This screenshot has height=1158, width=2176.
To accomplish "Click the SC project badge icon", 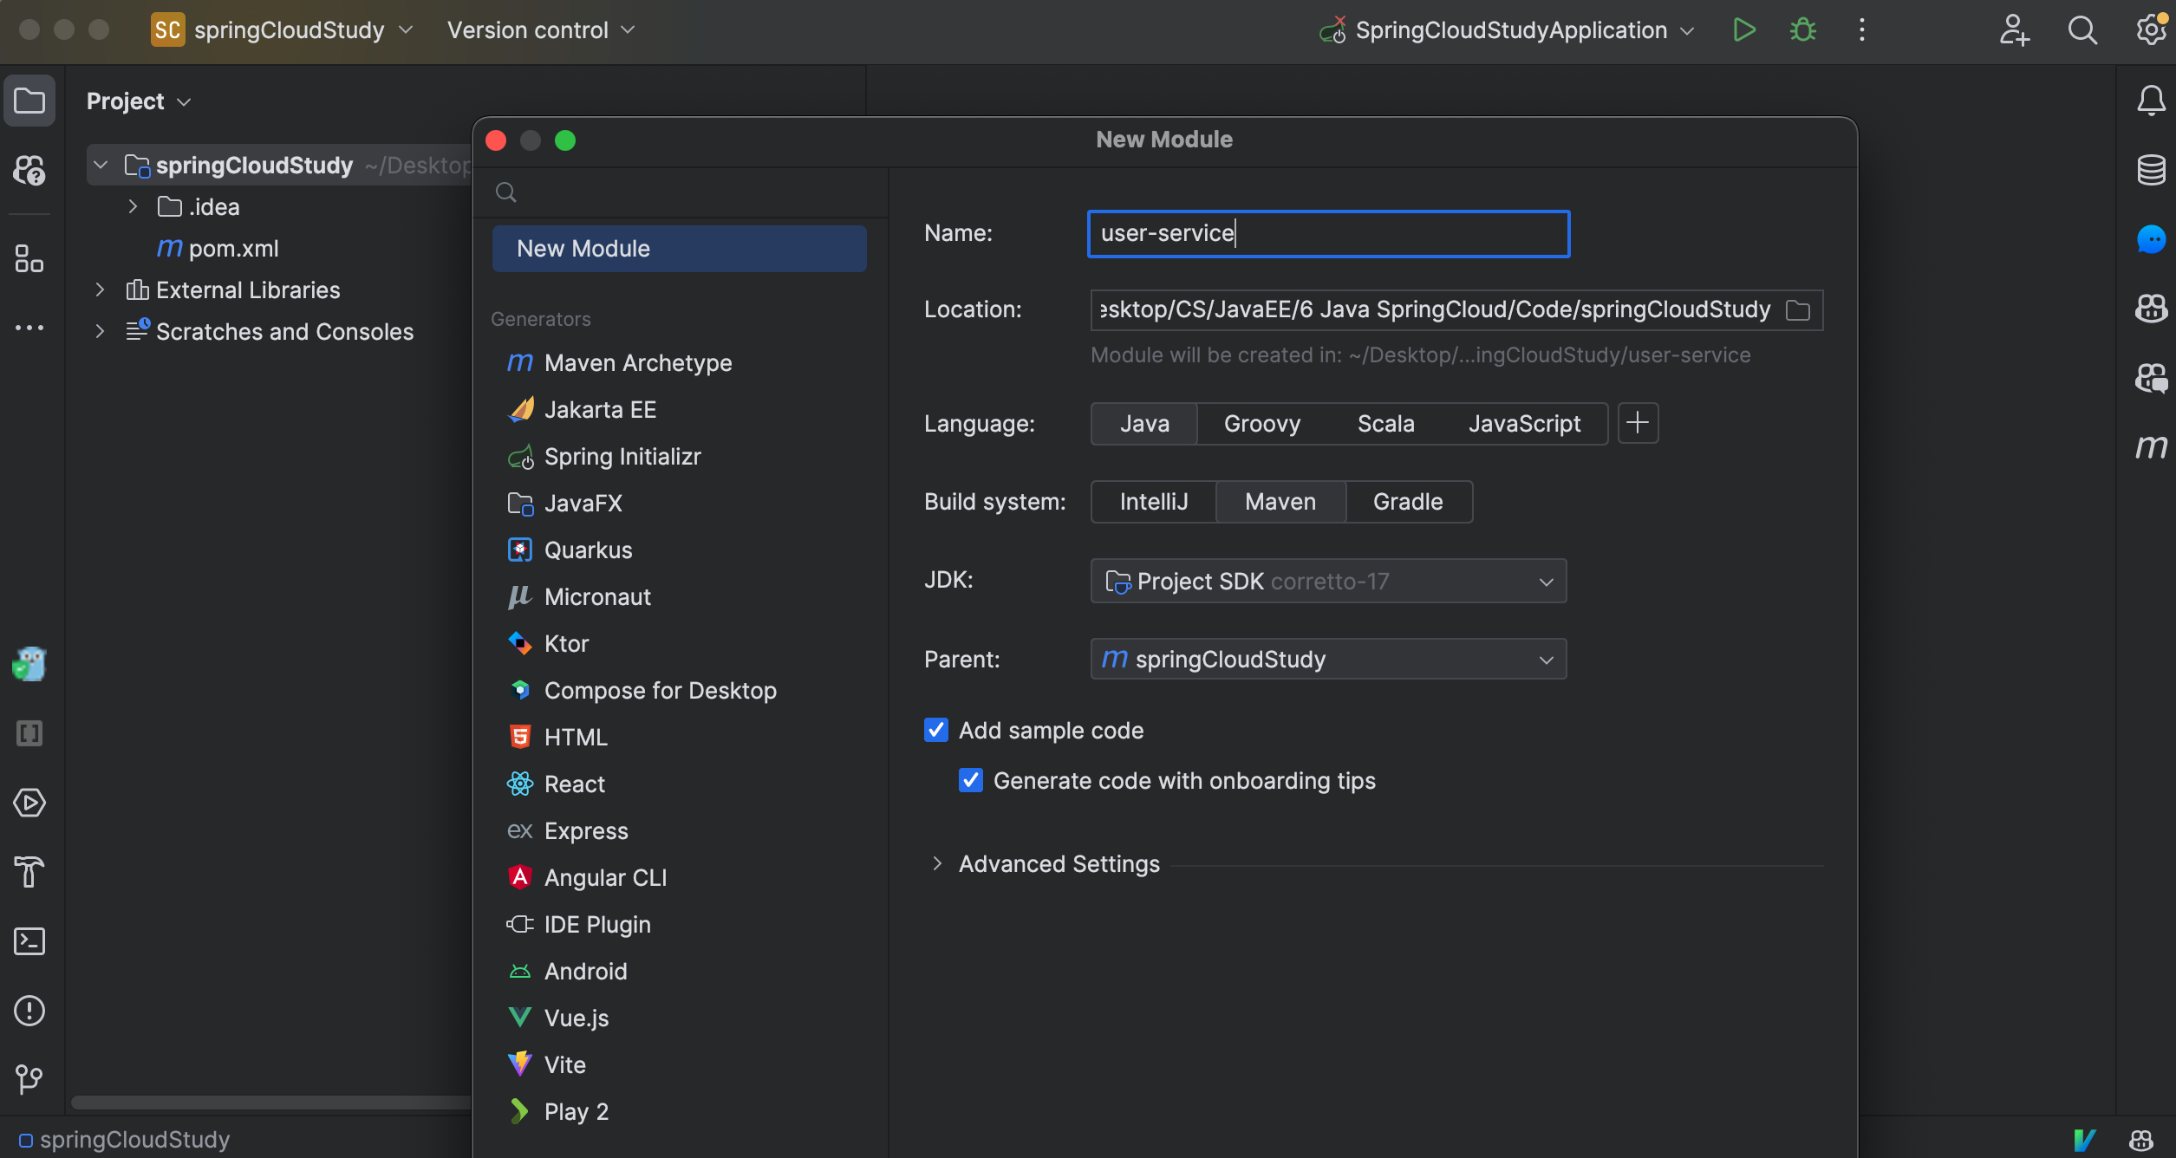I will 167,30.
